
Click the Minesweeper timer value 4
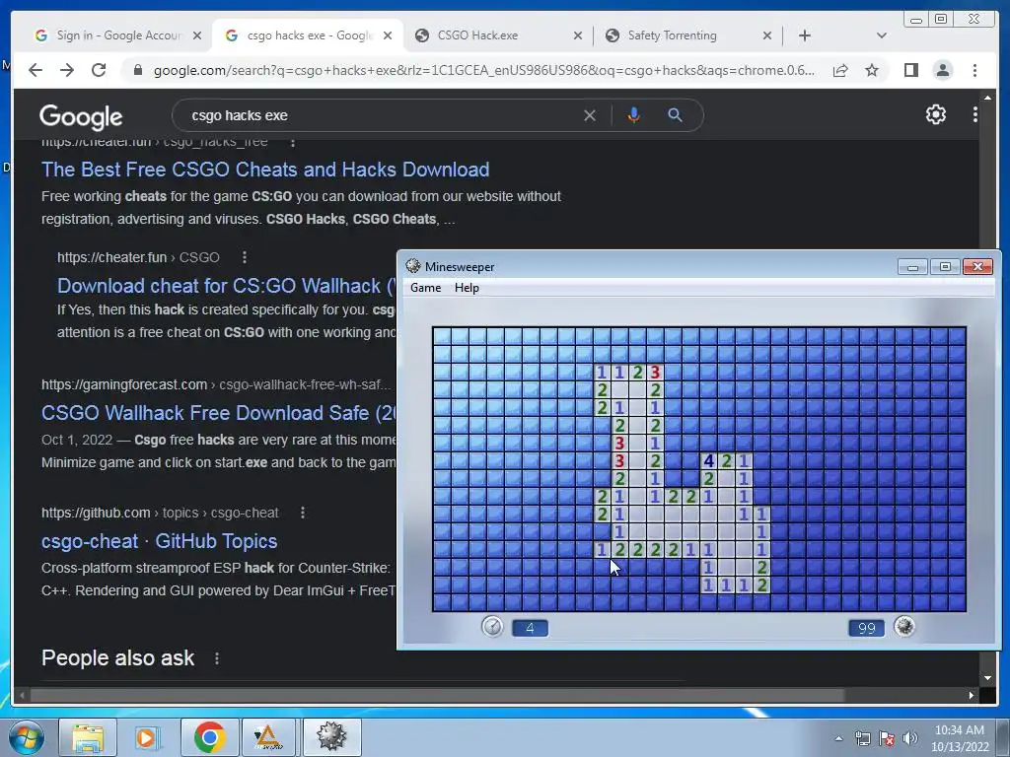[x=530, y=628]
